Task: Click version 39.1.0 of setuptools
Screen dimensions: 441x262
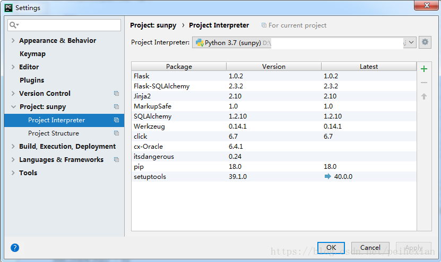Action: tap(238, 176)
